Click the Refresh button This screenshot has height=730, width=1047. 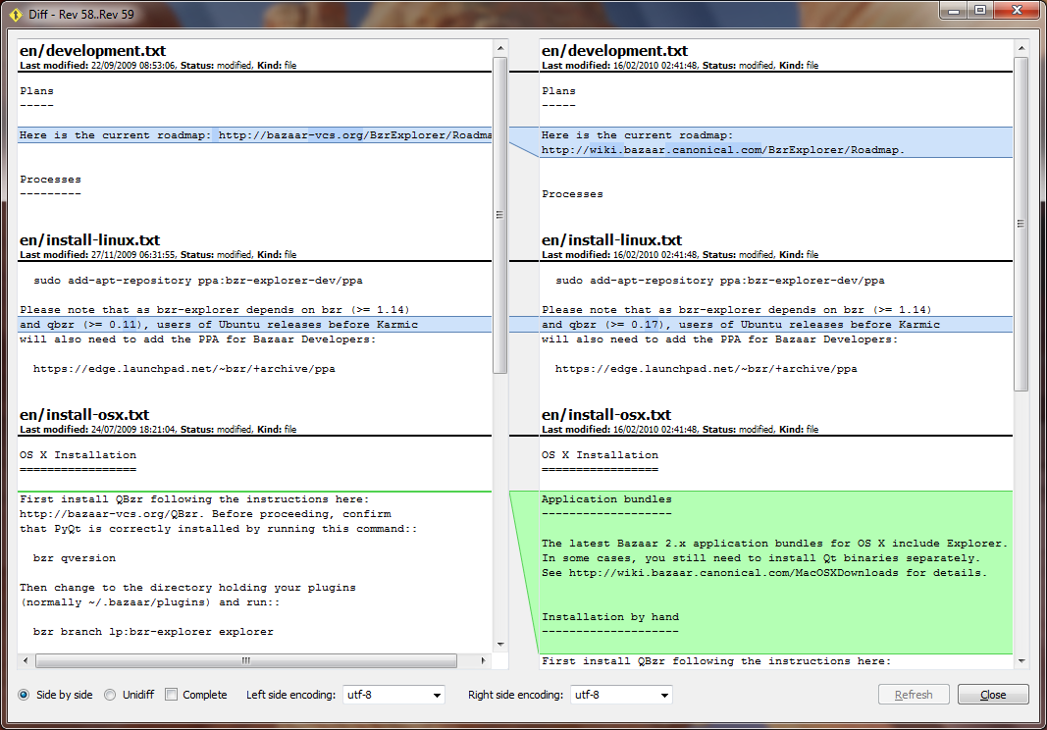pyautogui.click(x=914, y=695)
